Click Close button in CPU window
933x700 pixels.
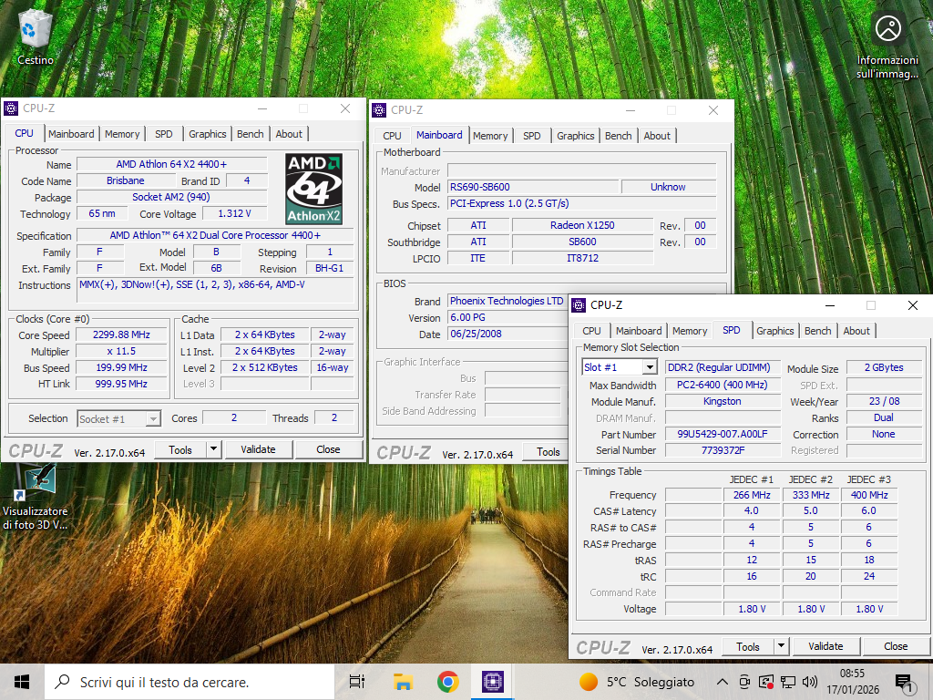[x=328, y=449]
